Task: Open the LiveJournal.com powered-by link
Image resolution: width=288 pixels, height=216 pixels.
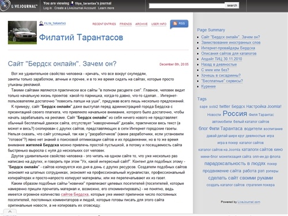Action: (249, 202)
